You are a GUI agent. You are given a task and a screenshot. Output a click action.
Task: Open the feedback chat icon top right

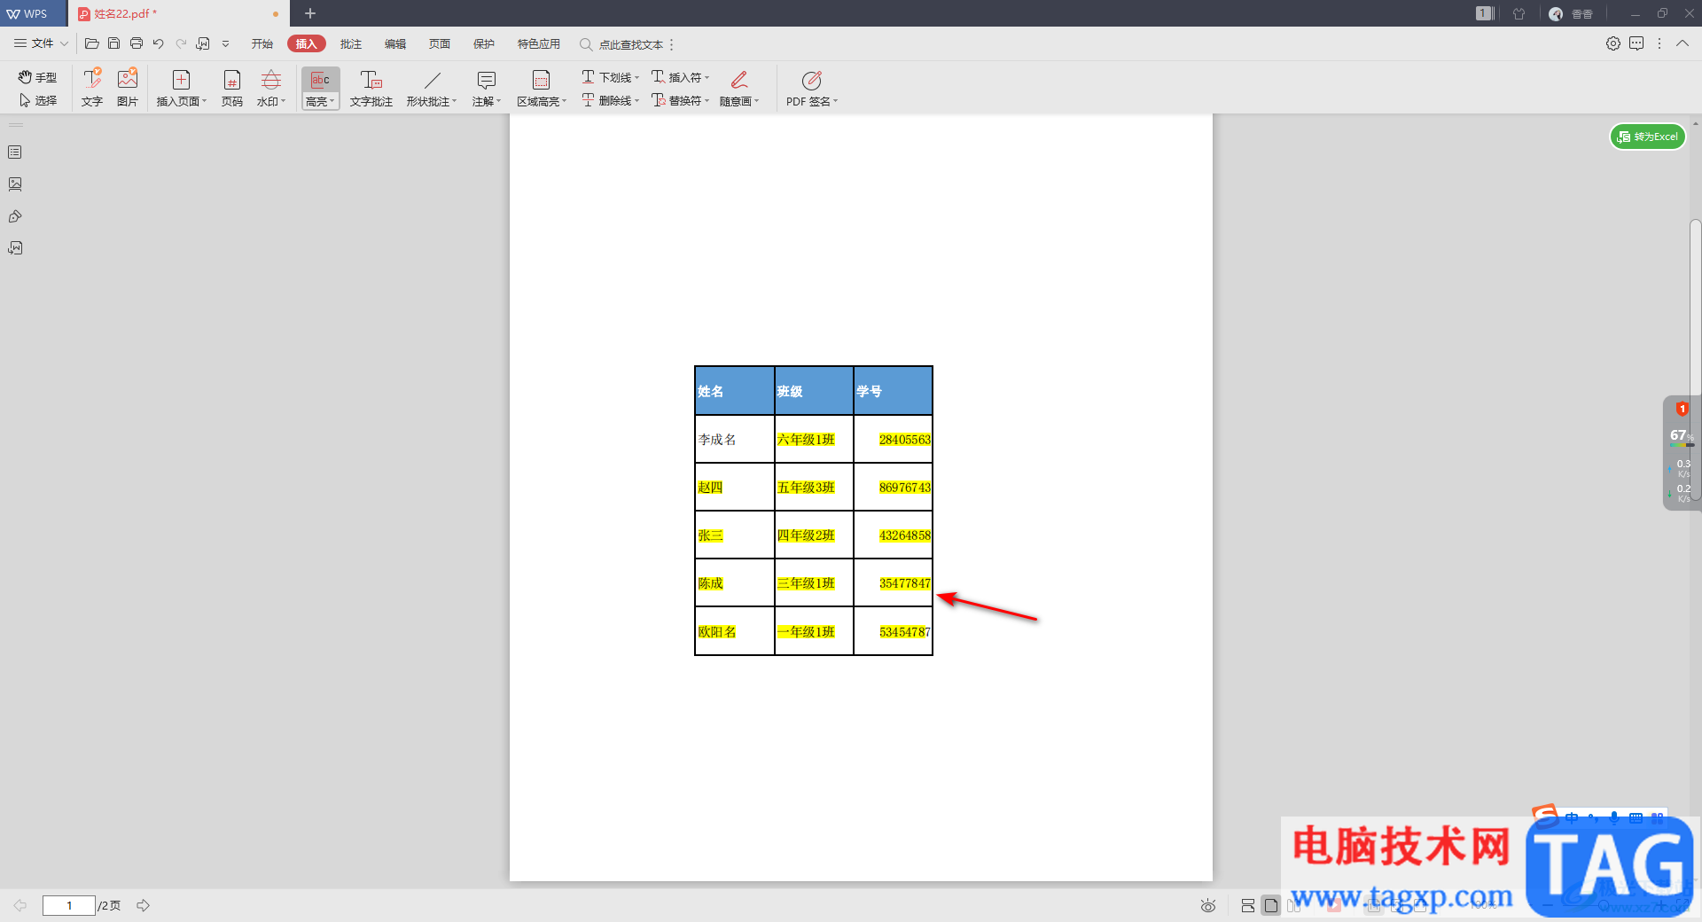tap(1636, 43)
